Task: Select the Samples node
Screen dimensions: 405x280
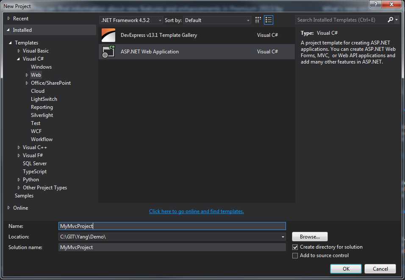Action: (x=24, y=196)
